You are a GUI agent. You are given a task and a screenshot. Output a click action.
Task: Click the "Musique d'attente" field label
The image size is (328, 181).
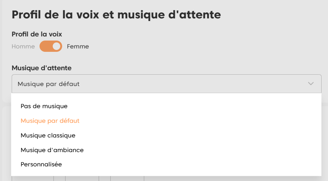point(41,68)
